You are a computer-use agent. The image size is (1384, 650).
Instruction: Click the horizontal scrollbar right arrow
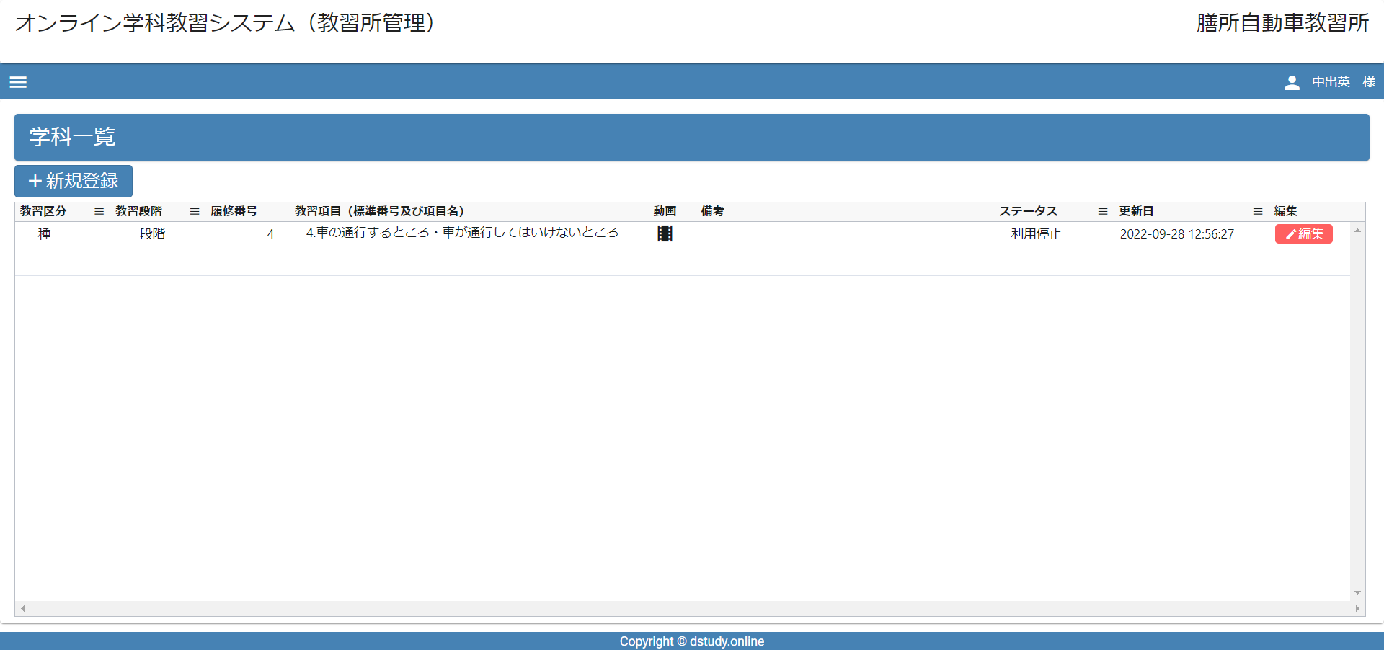(1357, 609)
